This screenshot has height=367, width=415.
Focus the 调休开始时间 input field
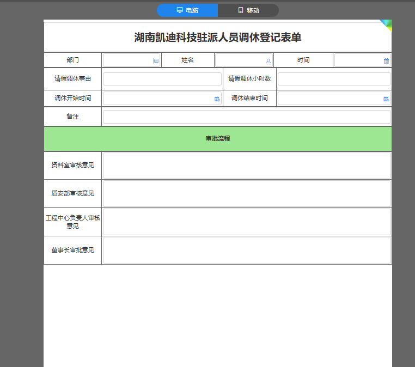coord(162,98)
